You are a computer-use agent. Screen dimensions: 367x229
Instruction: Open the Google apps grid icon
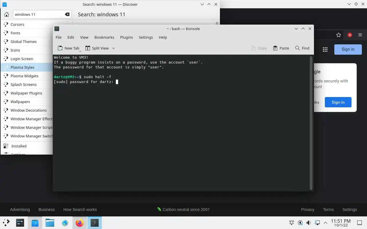coord(325,50)
